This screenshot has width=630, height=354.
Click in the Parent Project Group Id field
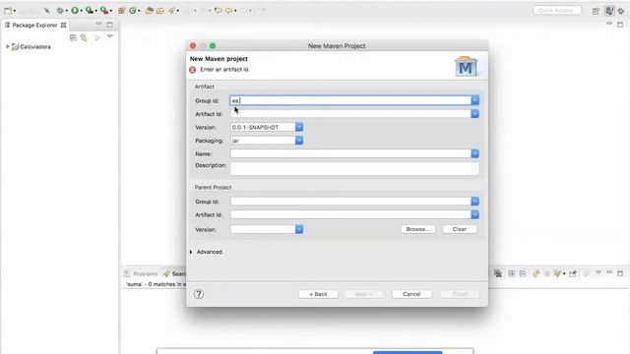(350, 202)
